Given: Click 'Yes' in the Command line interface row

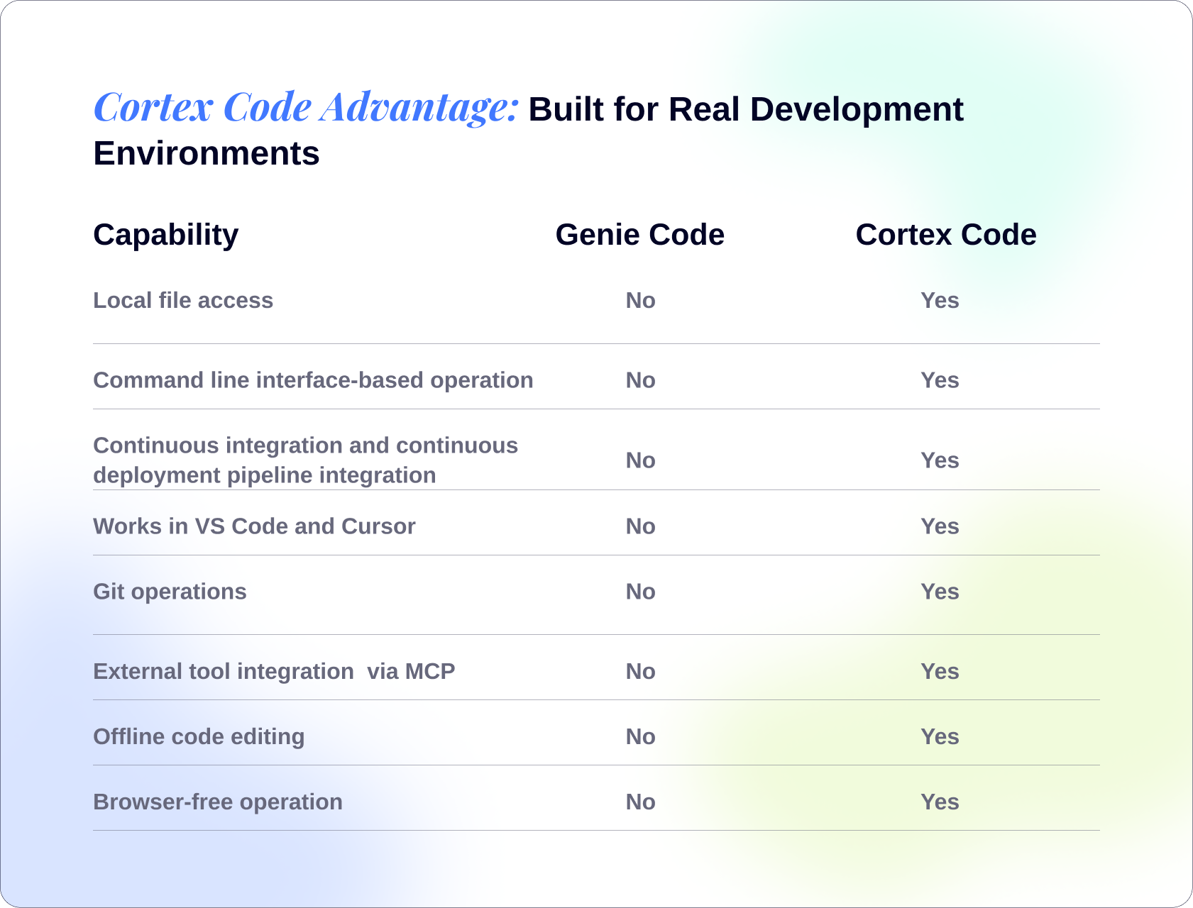Looking at the screenshot, I should pyautogui.click(x=940, y=380).
